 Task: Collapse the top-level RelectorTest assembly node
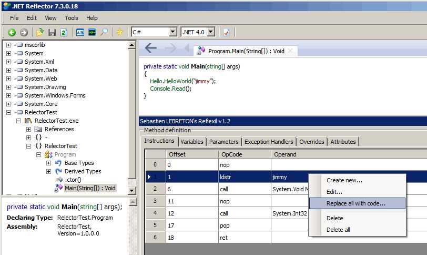(9, 112)
